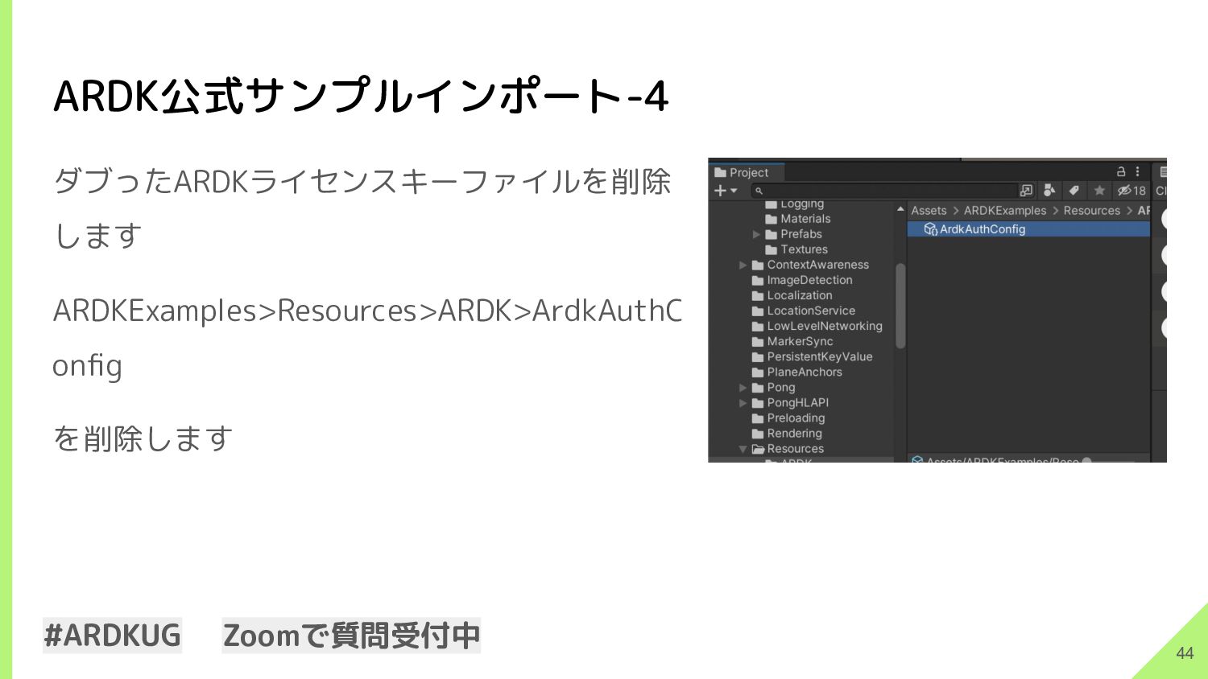Open the Project panel three-dot menu

tap(1137, 171)
